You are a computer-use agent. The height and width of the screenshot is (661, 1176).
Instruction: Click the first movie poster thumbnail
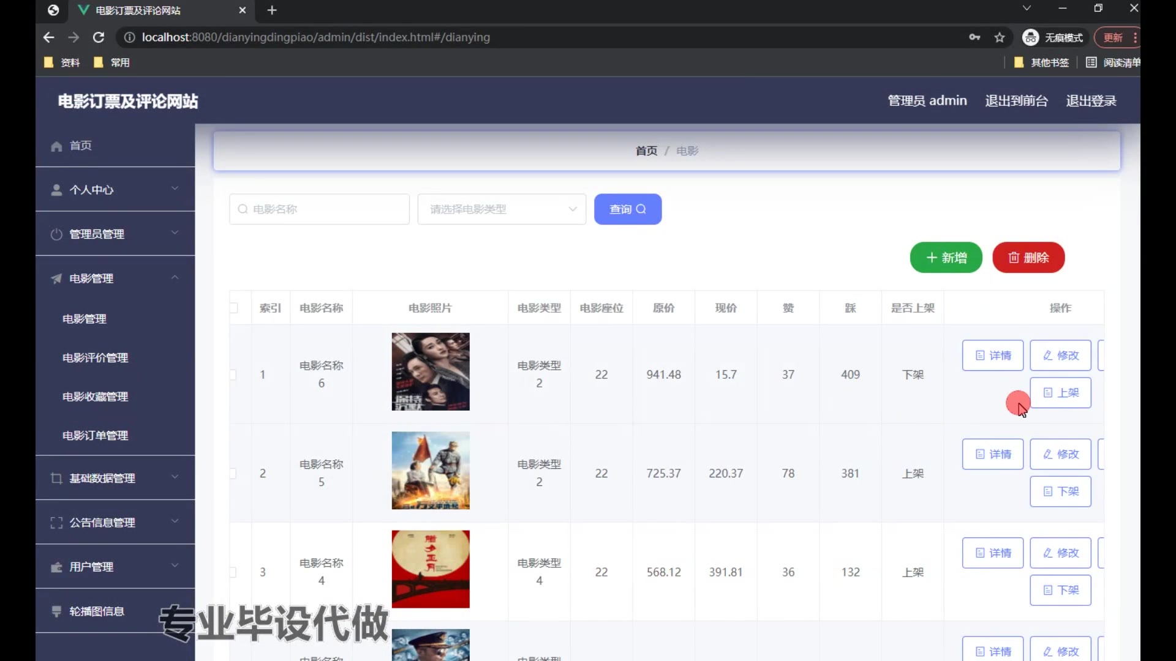click(431, 372)
